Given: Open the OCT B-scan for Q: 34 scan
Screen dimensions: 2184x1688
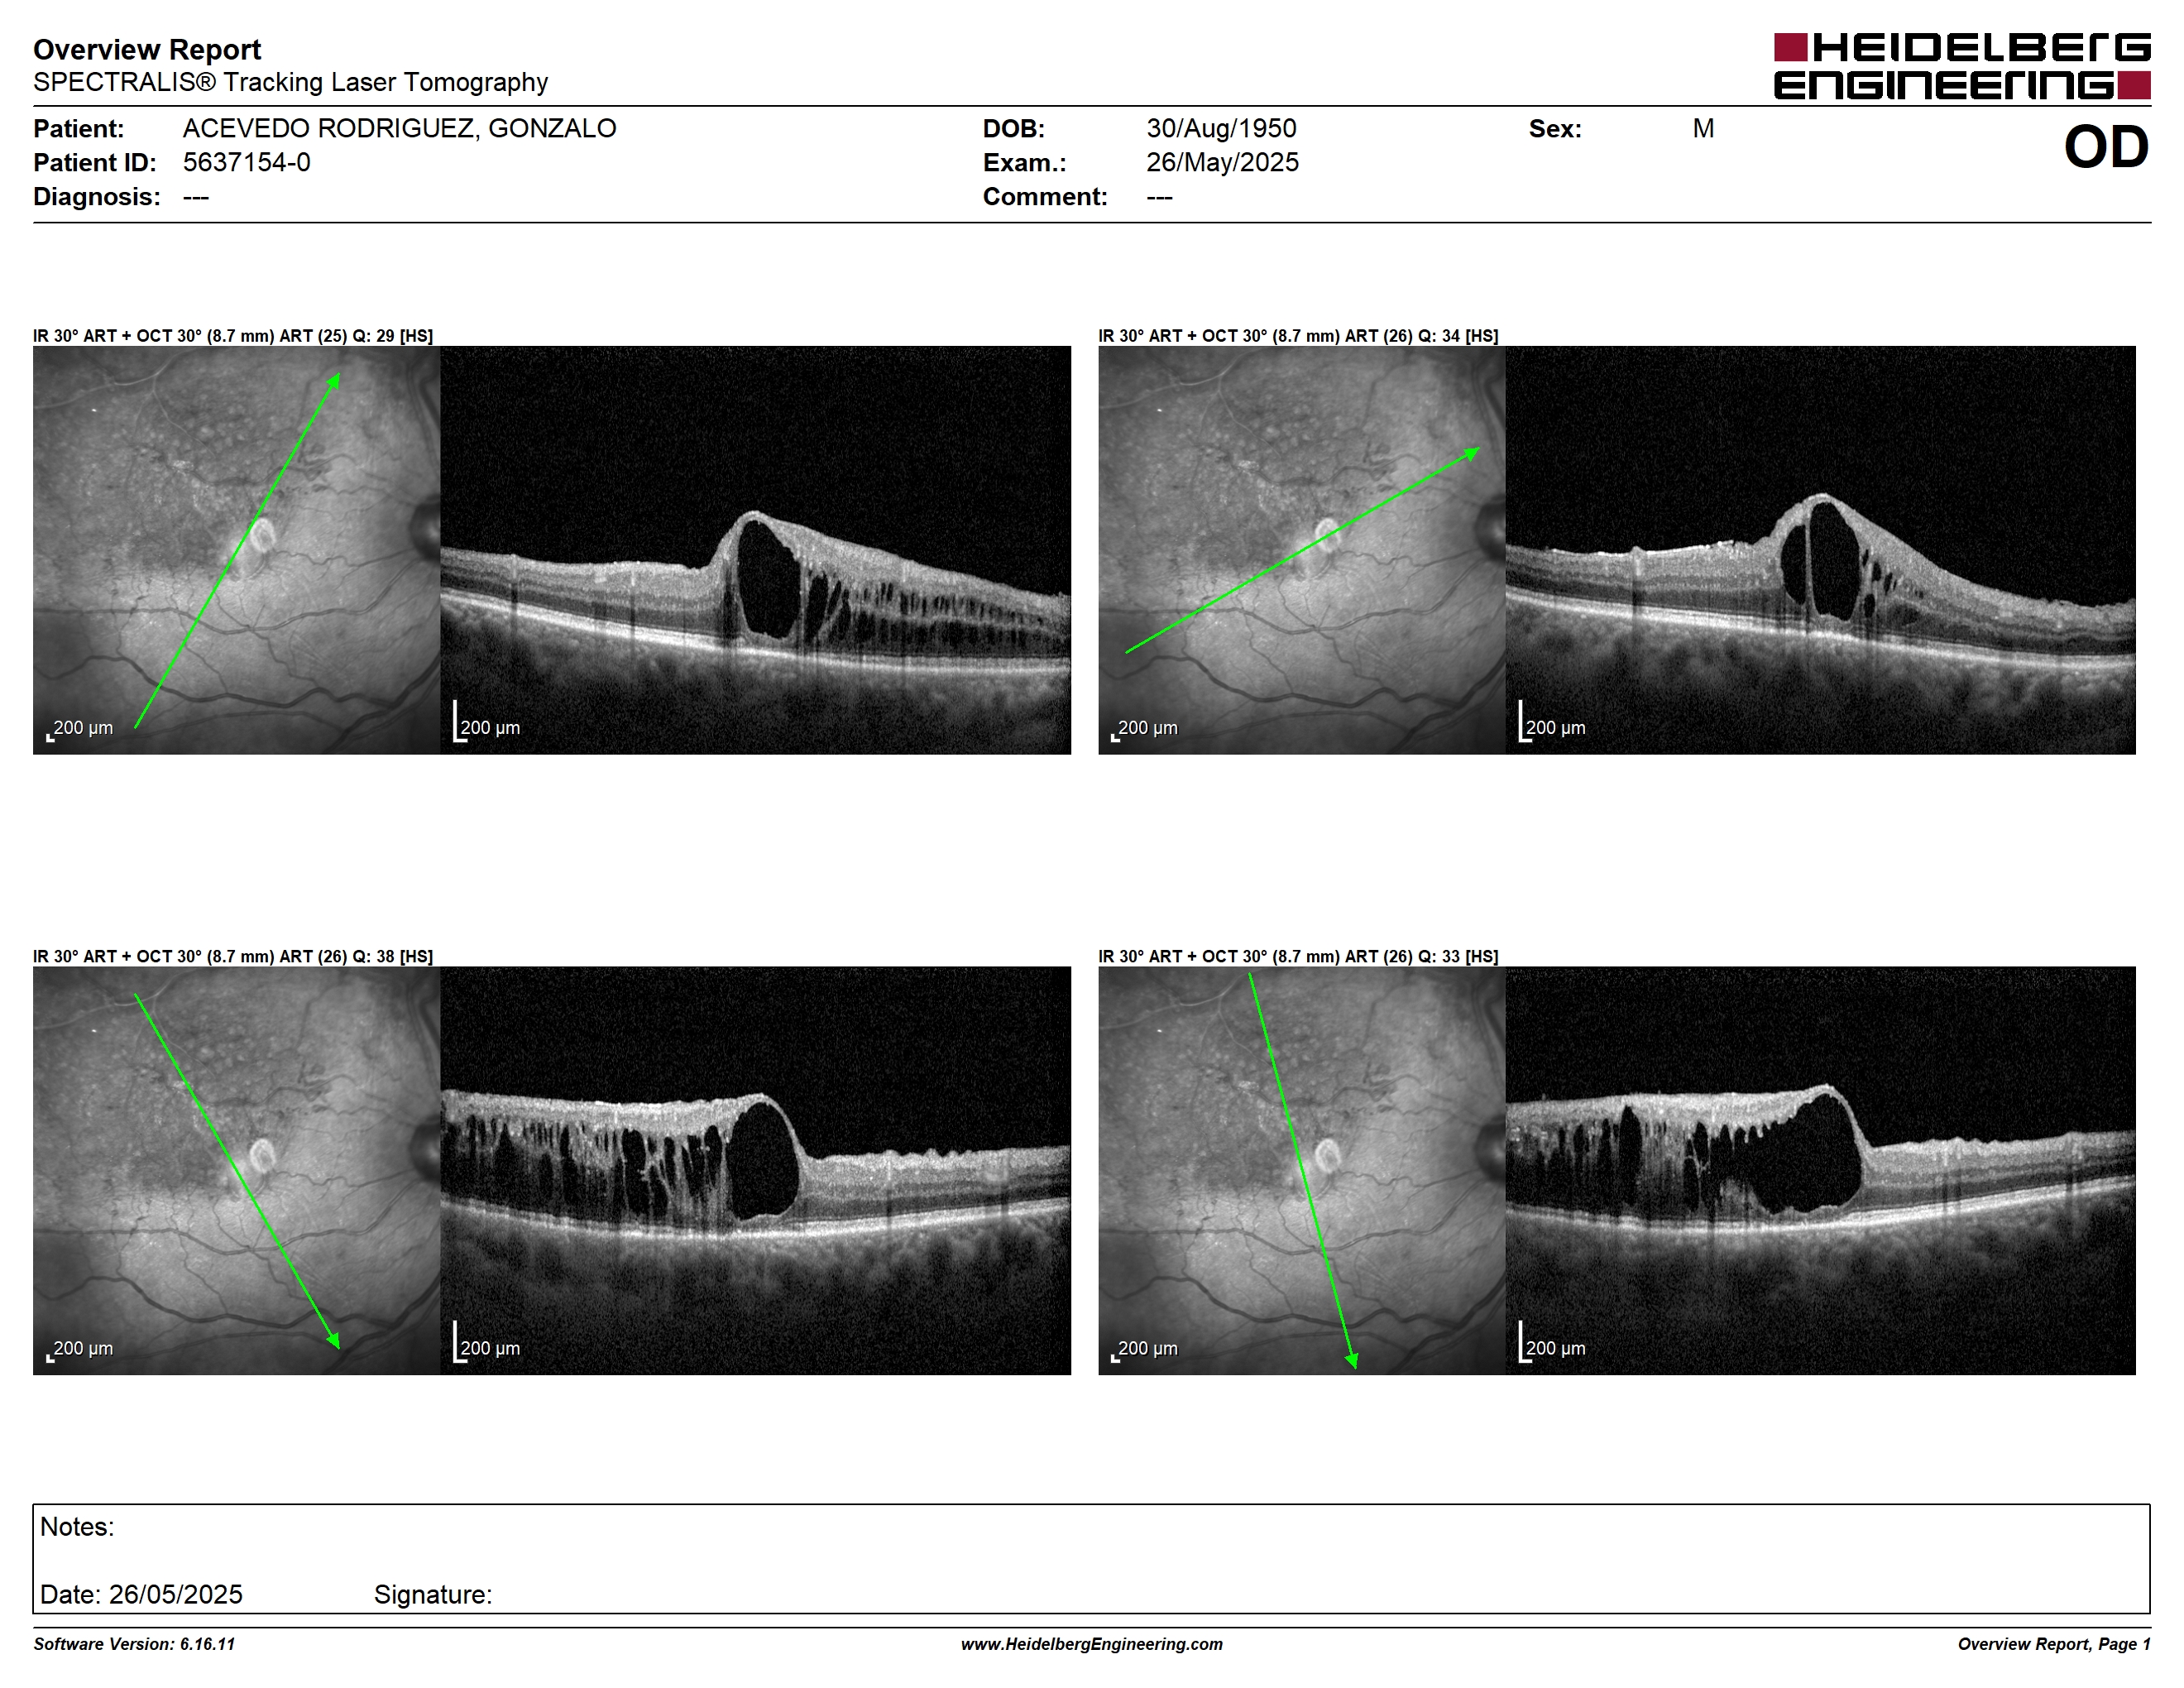Looking at the screenshot, I should point(1820,550).
